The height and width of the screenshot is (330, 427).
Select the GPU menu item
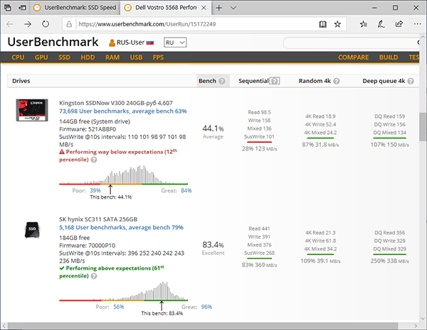[41, 57]
